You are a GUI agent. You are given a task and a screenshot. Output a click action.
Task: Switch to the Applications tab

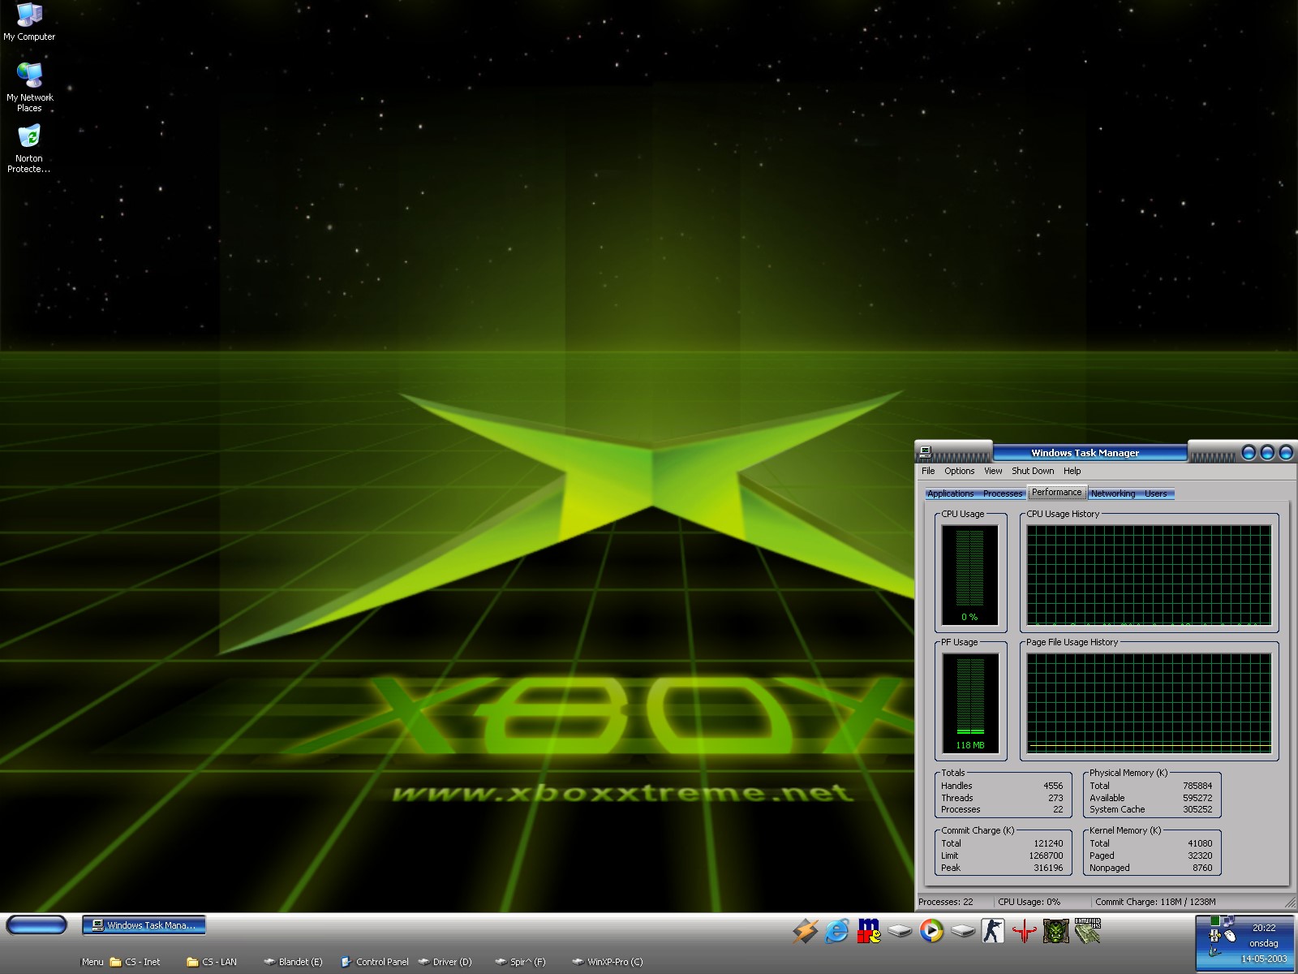(950, 493)
